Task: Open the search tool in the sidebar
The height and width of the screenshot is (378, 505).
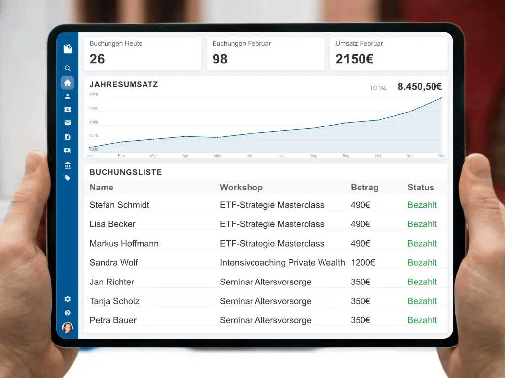Action: (68, 68)
